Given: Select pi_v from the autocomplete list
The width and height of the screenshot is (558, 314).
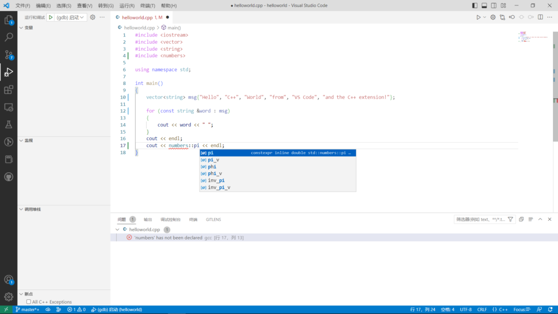Looking at the screenshot, I should tap(214, 160).
